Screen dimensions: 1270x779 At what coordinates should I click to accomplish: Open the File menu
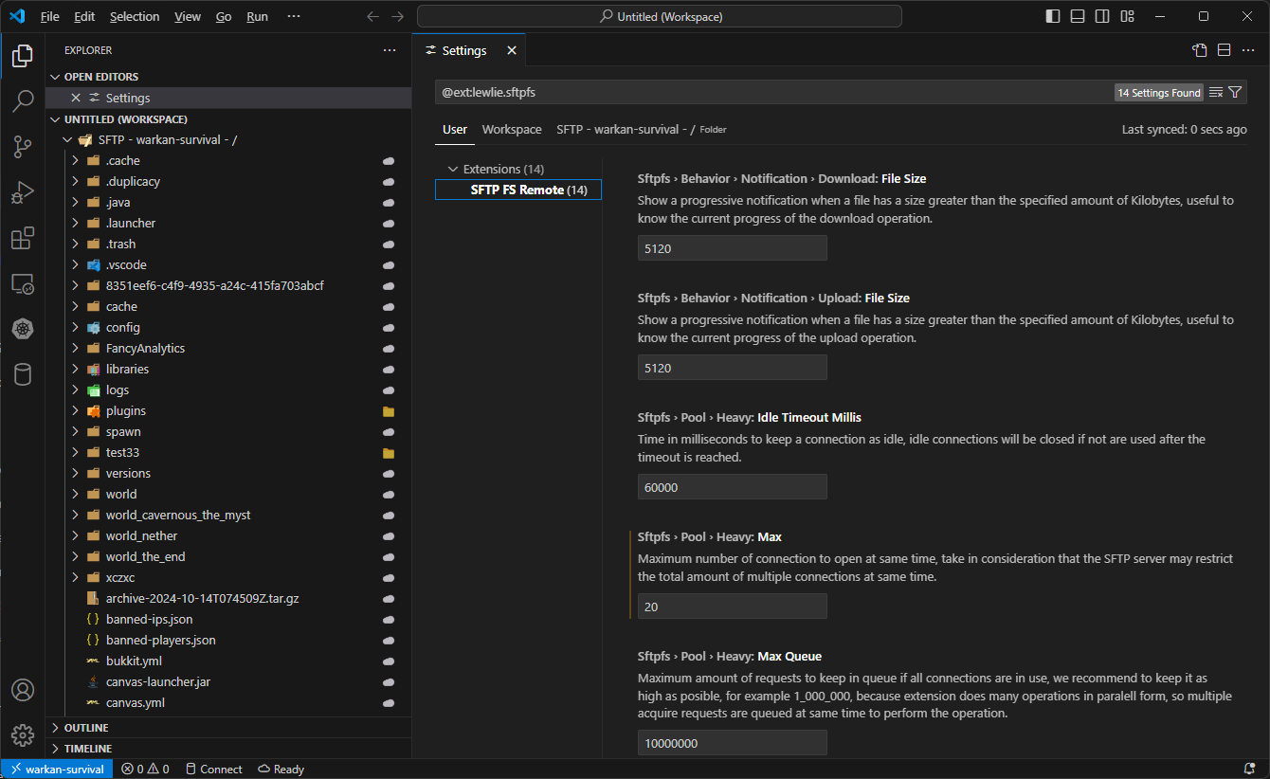[49, 16]
